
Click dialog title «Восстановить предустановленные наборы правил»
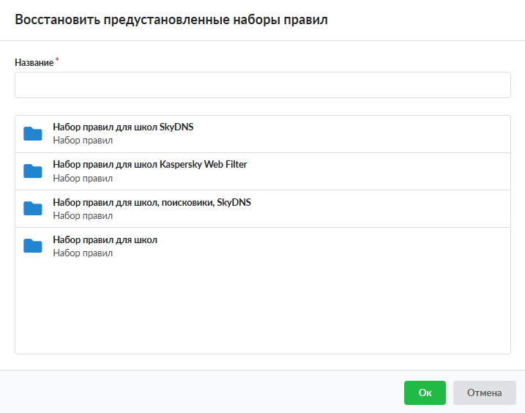tap(171, 21)
